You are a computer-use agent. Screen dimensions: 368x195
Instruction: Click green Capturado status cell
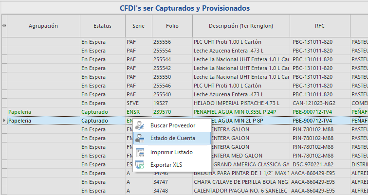pos(103,112)
